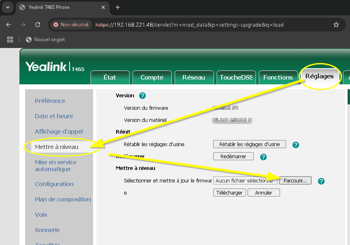Image resolution: width=350 pixels, height=245 pixels.
Task: Open Plan de composition in sidebar
Action: click(x=63, y=199)
